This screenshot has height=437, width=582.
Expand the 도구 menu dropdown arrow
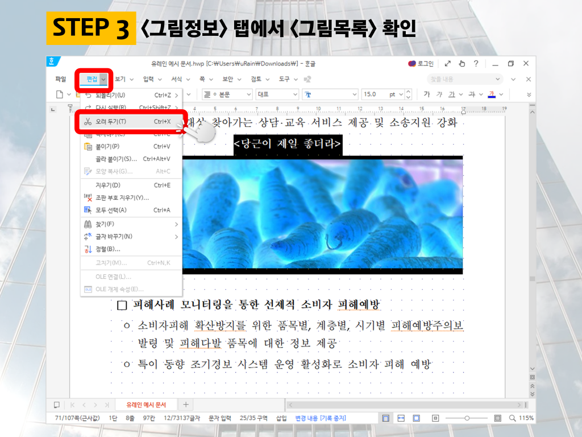pos(296,79)
